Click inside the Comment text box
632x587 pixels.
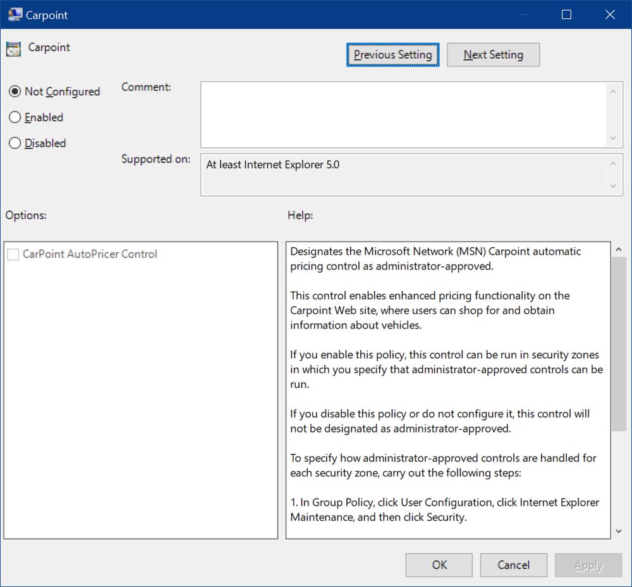tap(403, 114)
